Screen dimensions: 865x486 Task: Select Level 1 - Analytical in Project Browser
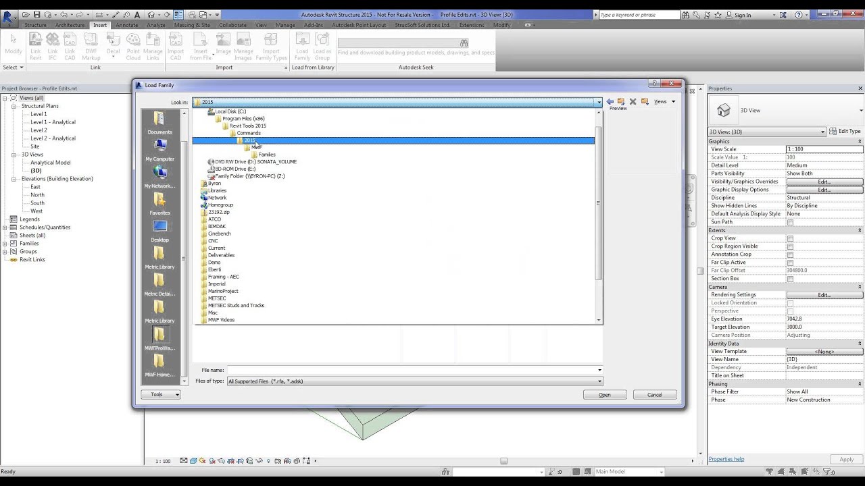click(53, 122)
